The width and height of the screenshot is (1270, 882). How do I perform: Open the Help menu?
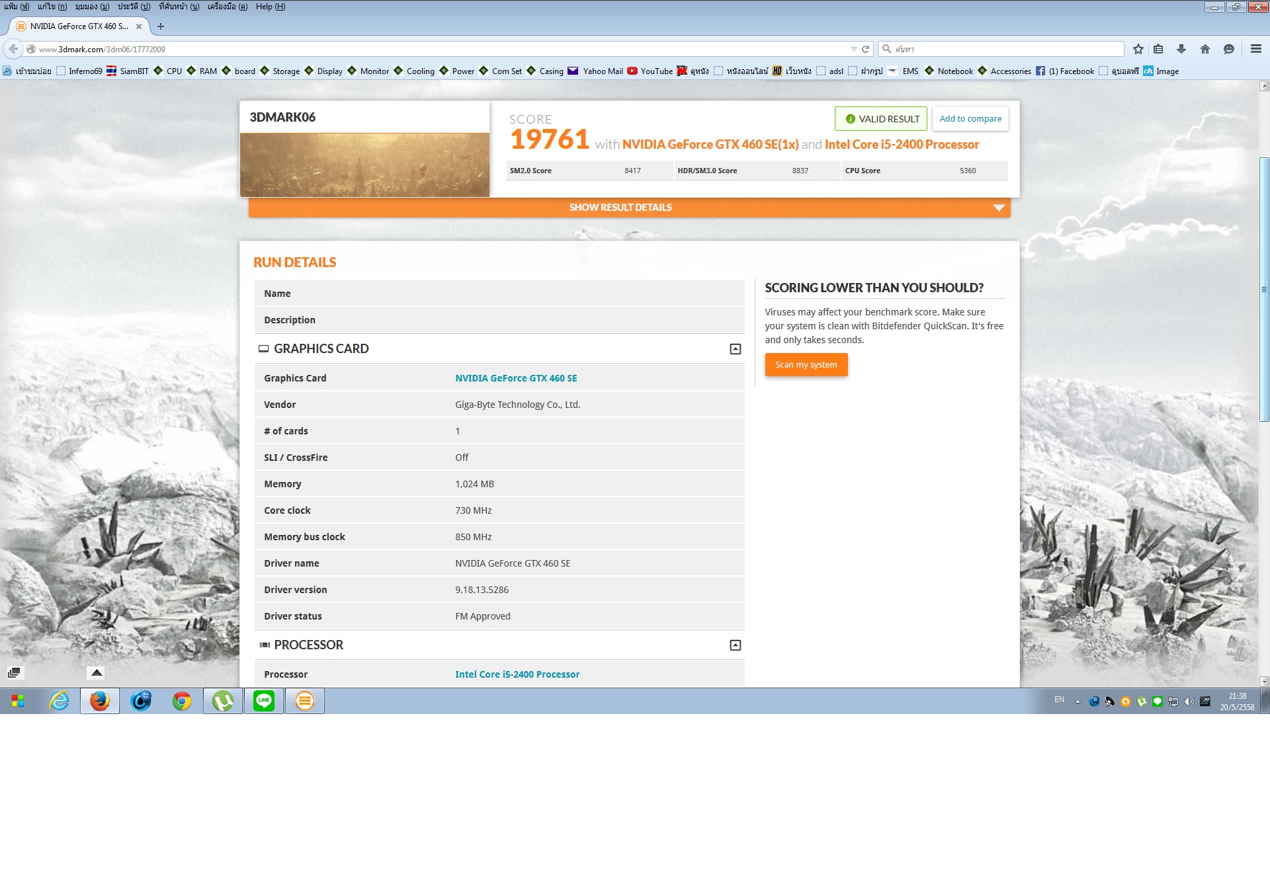coord(270,7)
